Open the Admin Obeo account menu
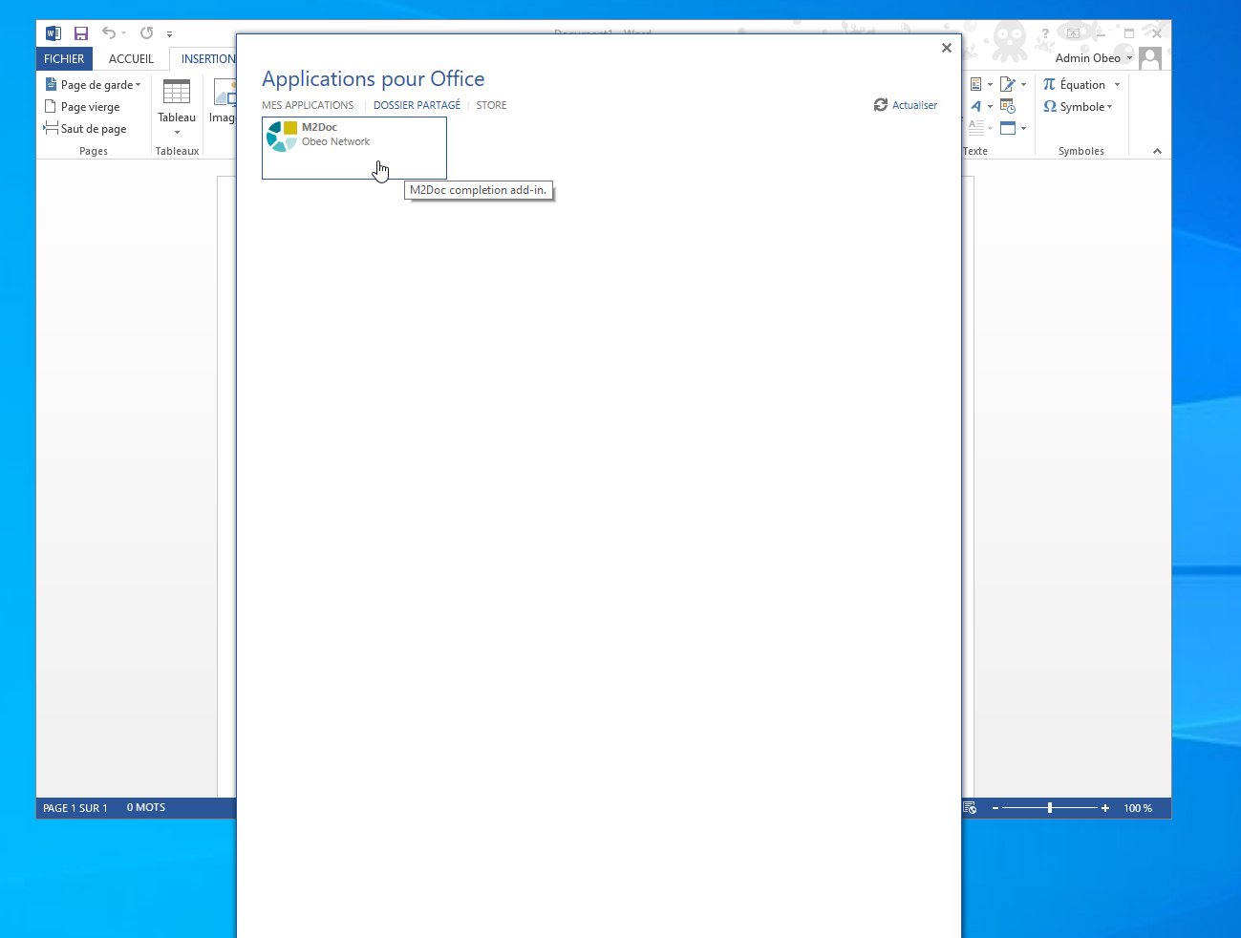The height and width of the screenshot is (938, 1241). coord(1094,58)
